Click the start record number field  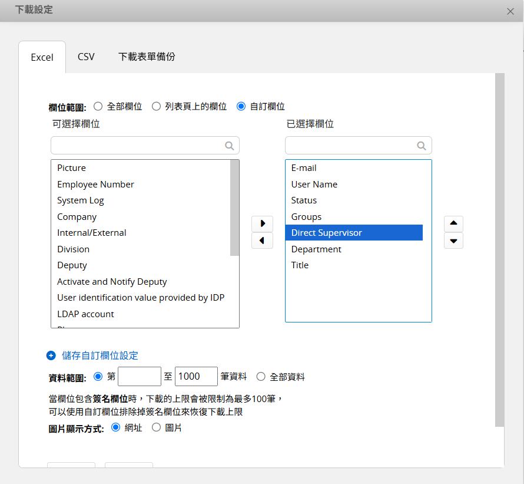pyautogui.click(x=140, y=377)
